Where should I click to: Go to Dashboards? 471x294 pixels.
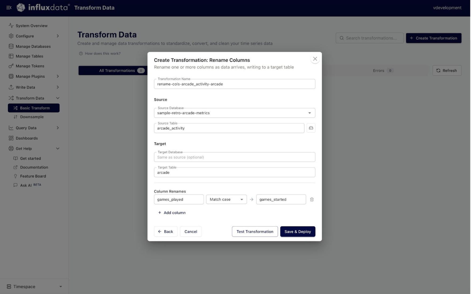pos(27,138)
